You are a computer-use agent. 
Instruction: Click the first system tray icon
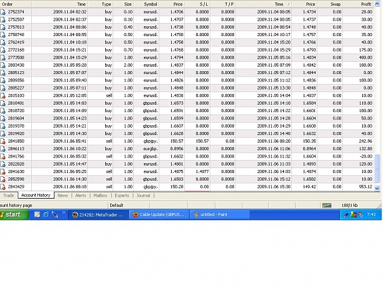(347, 215)
